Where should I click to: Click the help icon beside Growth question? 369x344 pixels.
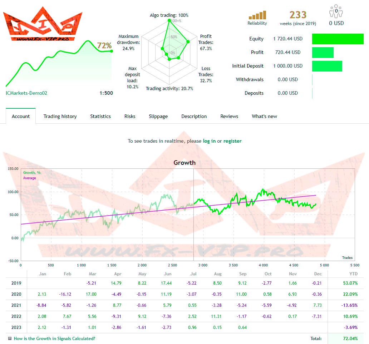click(x=10, y=338)
